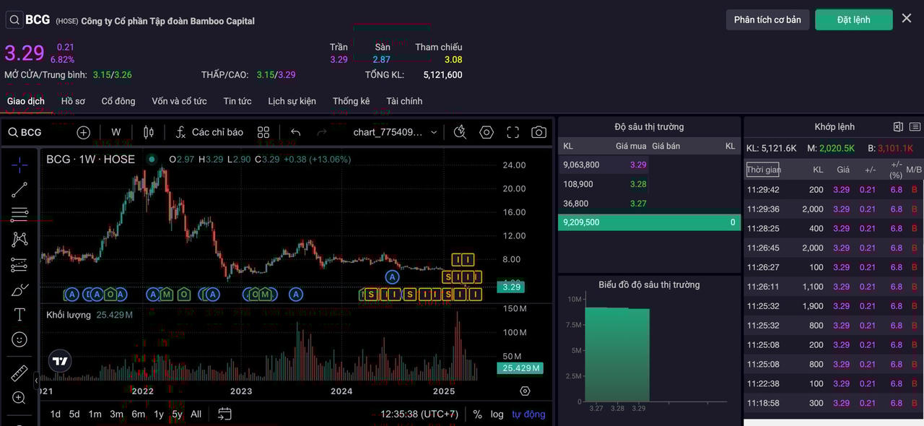The width and height of the screenshot is (924, 426).
Task: Select the Crosshair tool
Action: pyautogui.click(x=19, y=165)
